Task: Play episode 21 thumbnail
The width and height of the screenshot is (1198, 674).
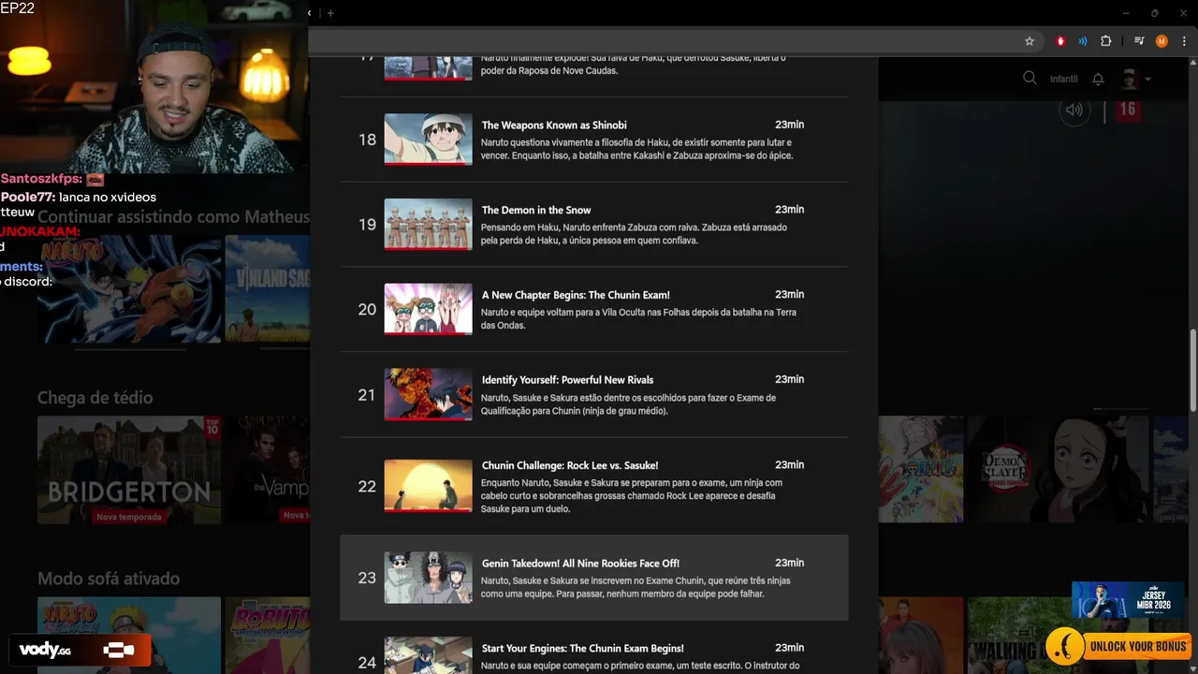Action: 428,394
